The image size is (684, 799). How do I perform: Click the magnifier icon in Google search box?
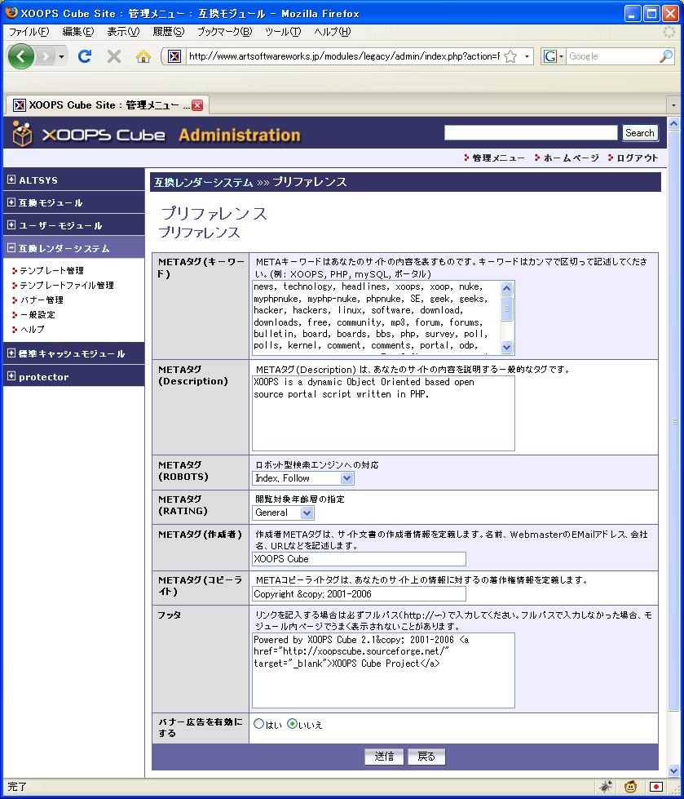pyautogui.click(x=666, y=56)
